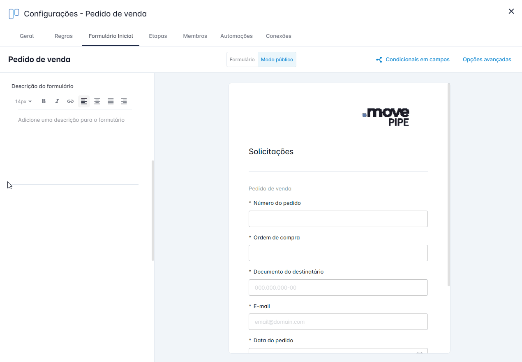The height and width of the screenshot is (362, 522).
Task: Justify the description text
Action: point(111,101)
